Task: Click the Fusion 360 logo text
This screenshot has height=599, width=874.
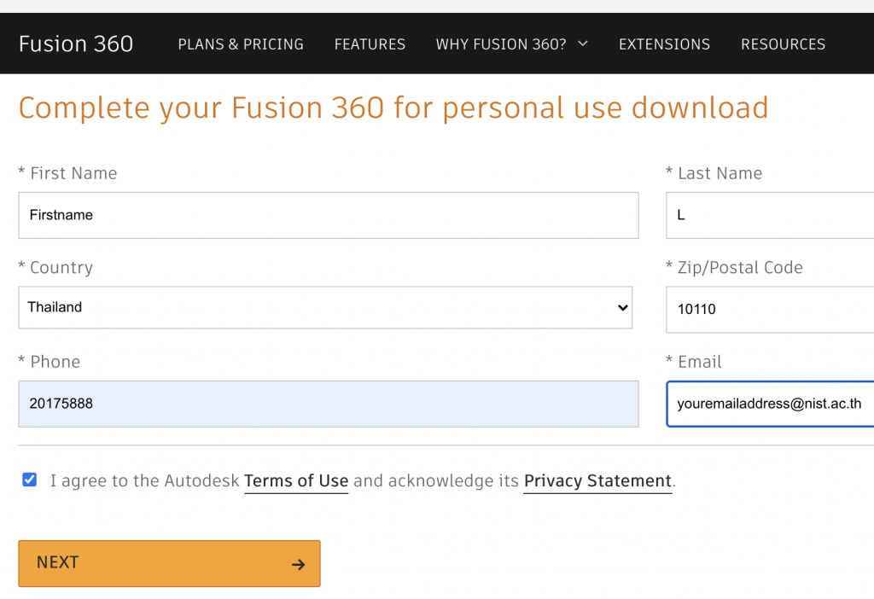Action: 76,44
